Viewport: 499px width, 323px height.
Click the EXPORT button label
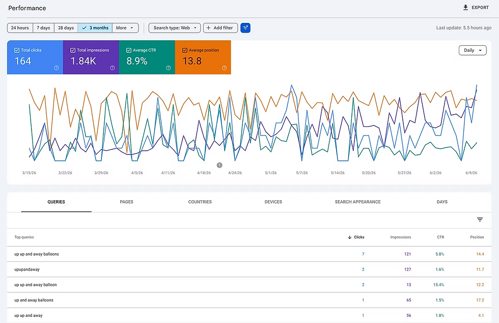480,7
